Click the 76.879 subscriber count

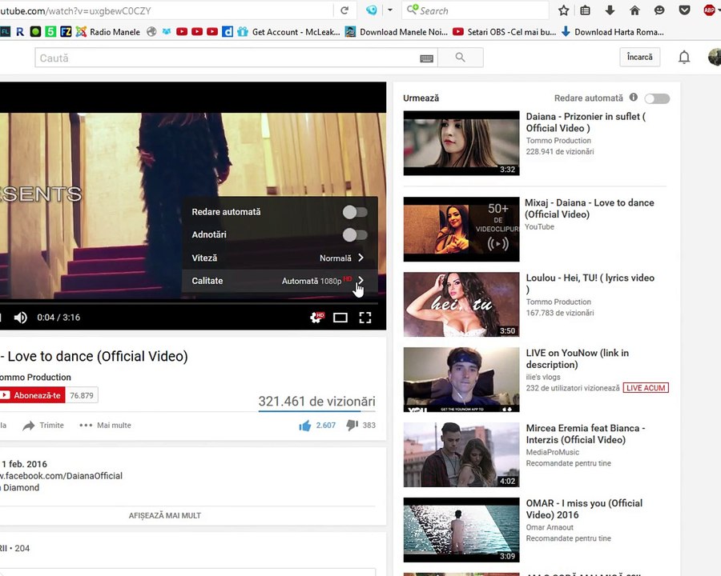click(x=82, y=395)
